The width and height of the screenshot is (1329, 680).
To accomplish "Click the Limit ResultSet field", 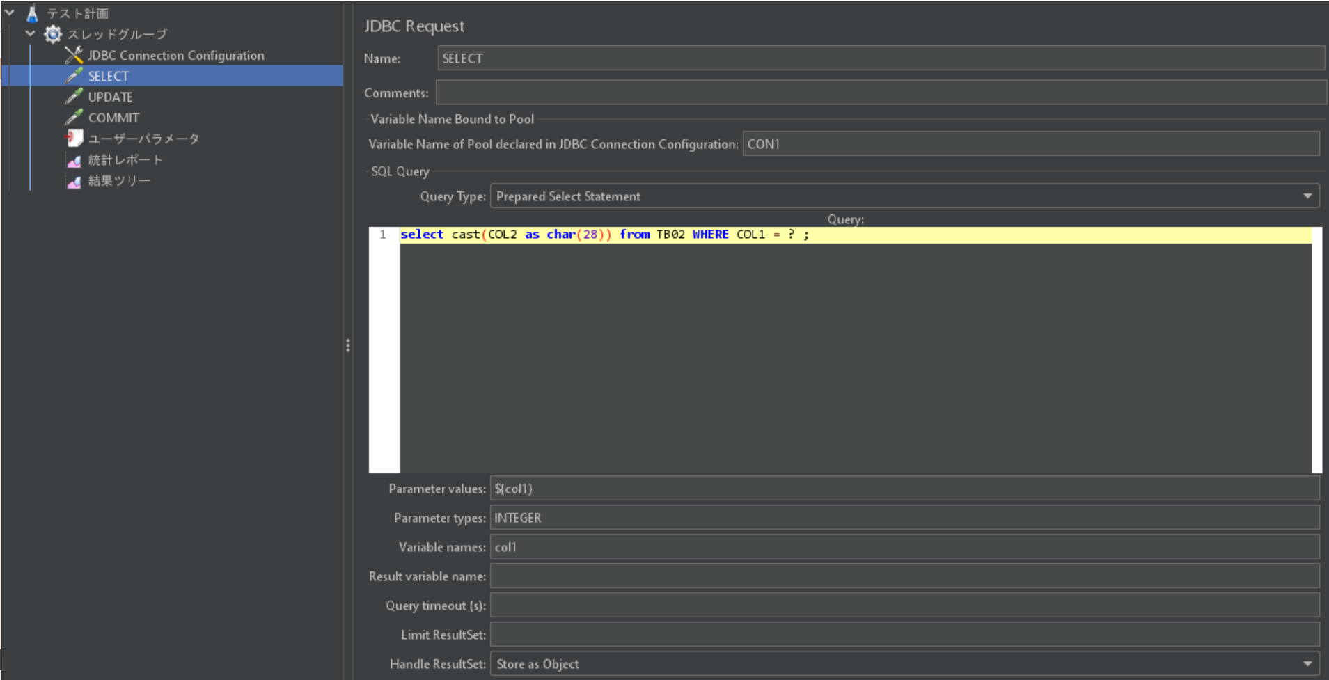I will click(x=904, y=634).
